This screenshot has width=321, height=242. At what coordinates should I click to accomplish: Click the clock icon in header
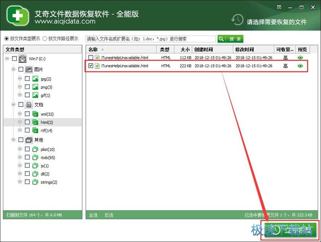[238, 20]
